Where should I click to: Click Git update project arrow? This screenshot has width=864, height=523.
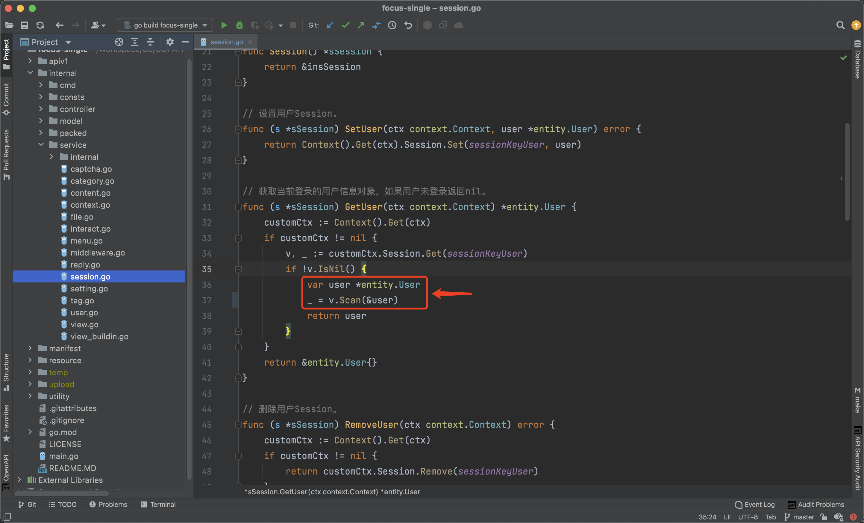(330, 25)
